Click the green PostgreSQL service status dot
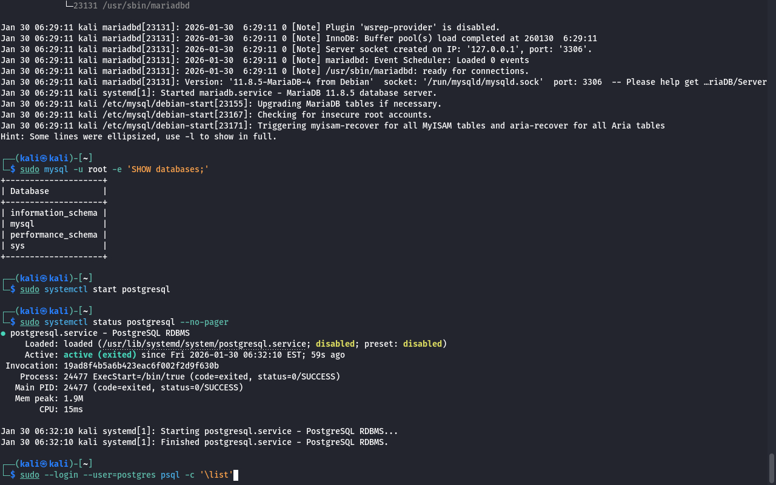This screenshot has width=776, height=485. [3, 333]
